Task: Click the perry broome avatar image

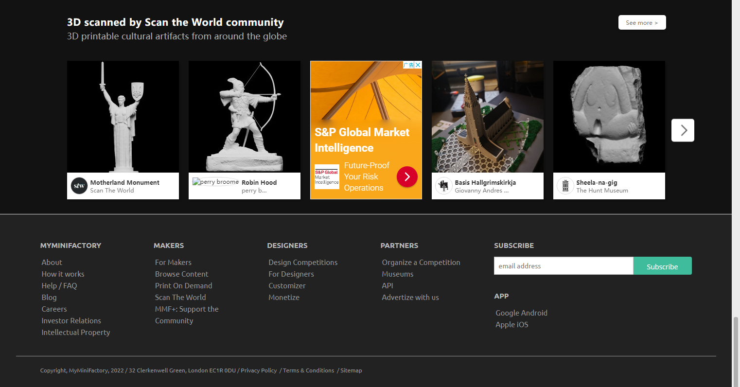Action: 215,182
